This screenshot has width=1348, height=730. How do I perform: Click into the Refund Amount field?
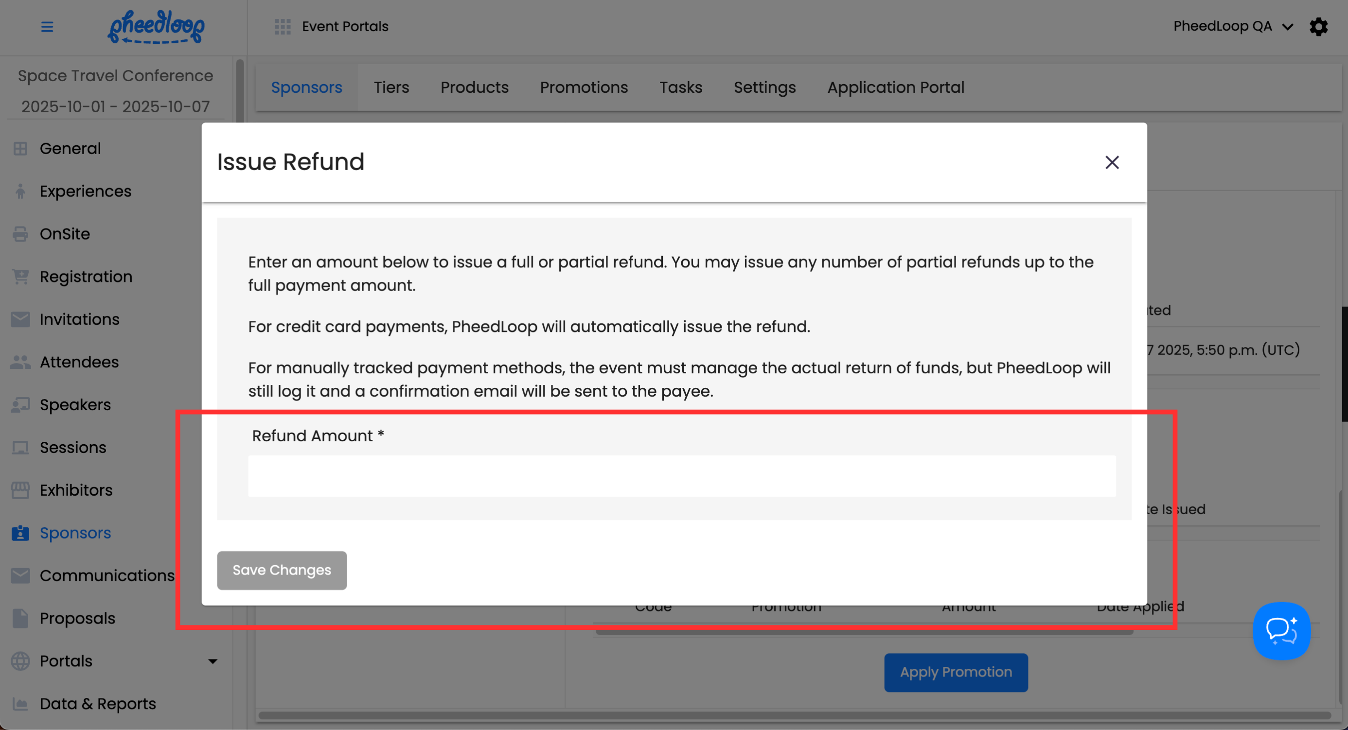pos(681,476)
